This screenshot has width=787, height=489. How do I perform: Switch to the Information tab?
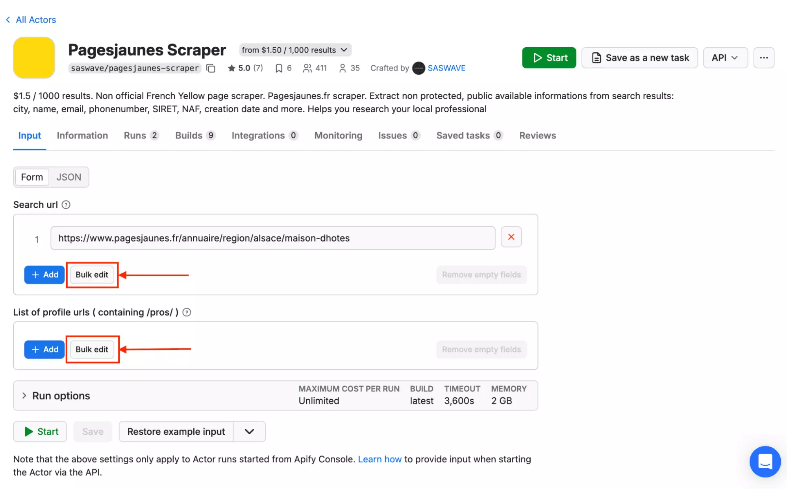point(82,135)
